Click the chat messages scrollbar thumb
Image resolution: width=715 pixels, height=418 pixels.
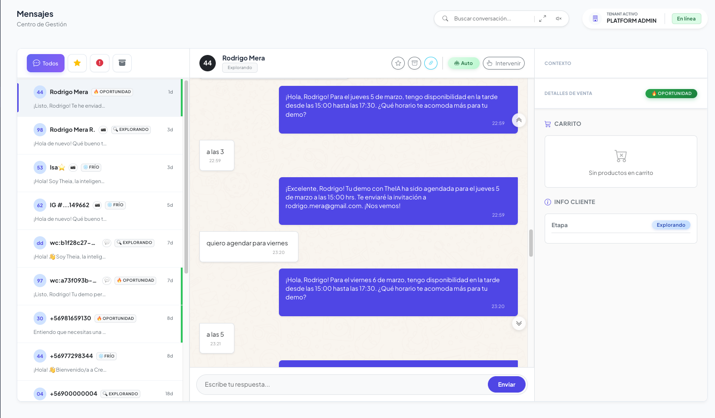coord(531,243)
